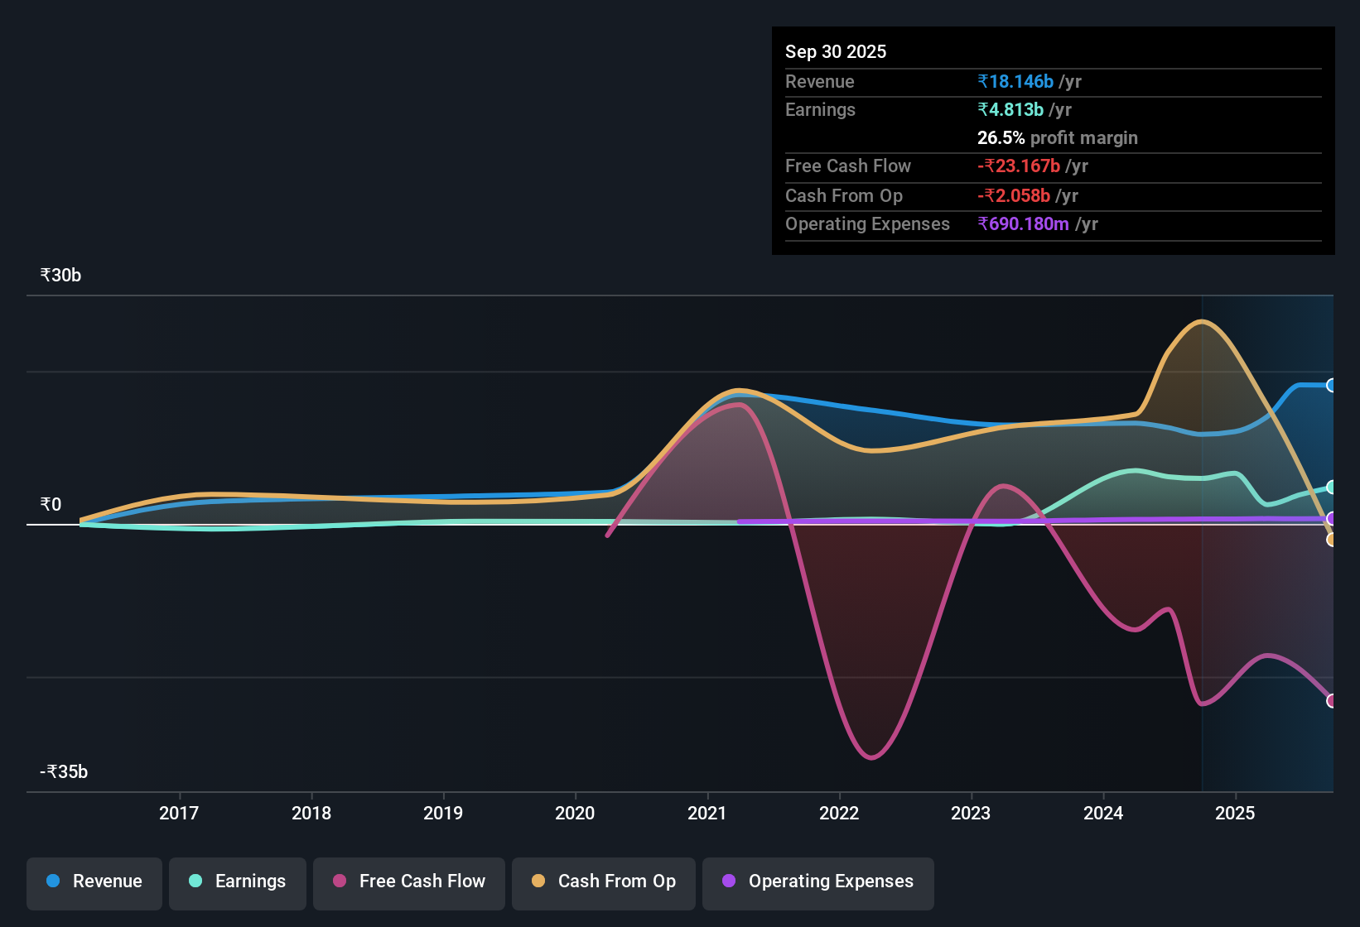Screen dimensions: 1360x927
Task: Expand the Cash From Op legend entry
Action: point(603,882)
